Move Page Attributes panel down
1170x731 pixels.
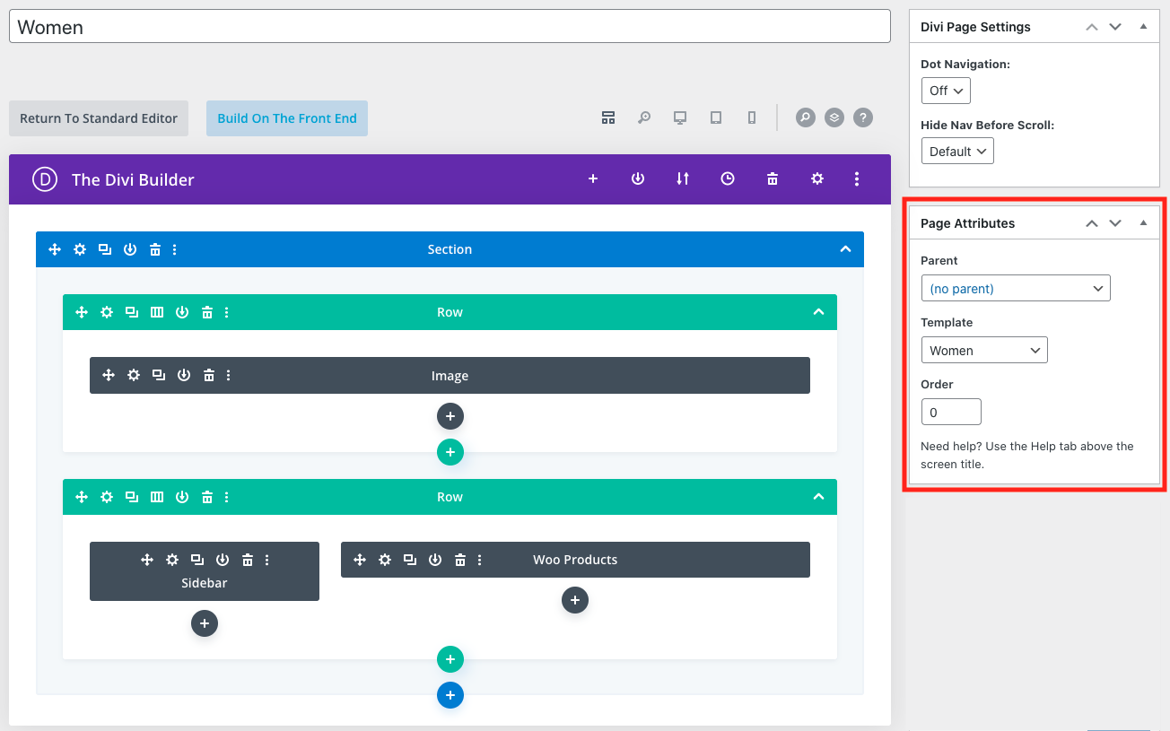1115,223
